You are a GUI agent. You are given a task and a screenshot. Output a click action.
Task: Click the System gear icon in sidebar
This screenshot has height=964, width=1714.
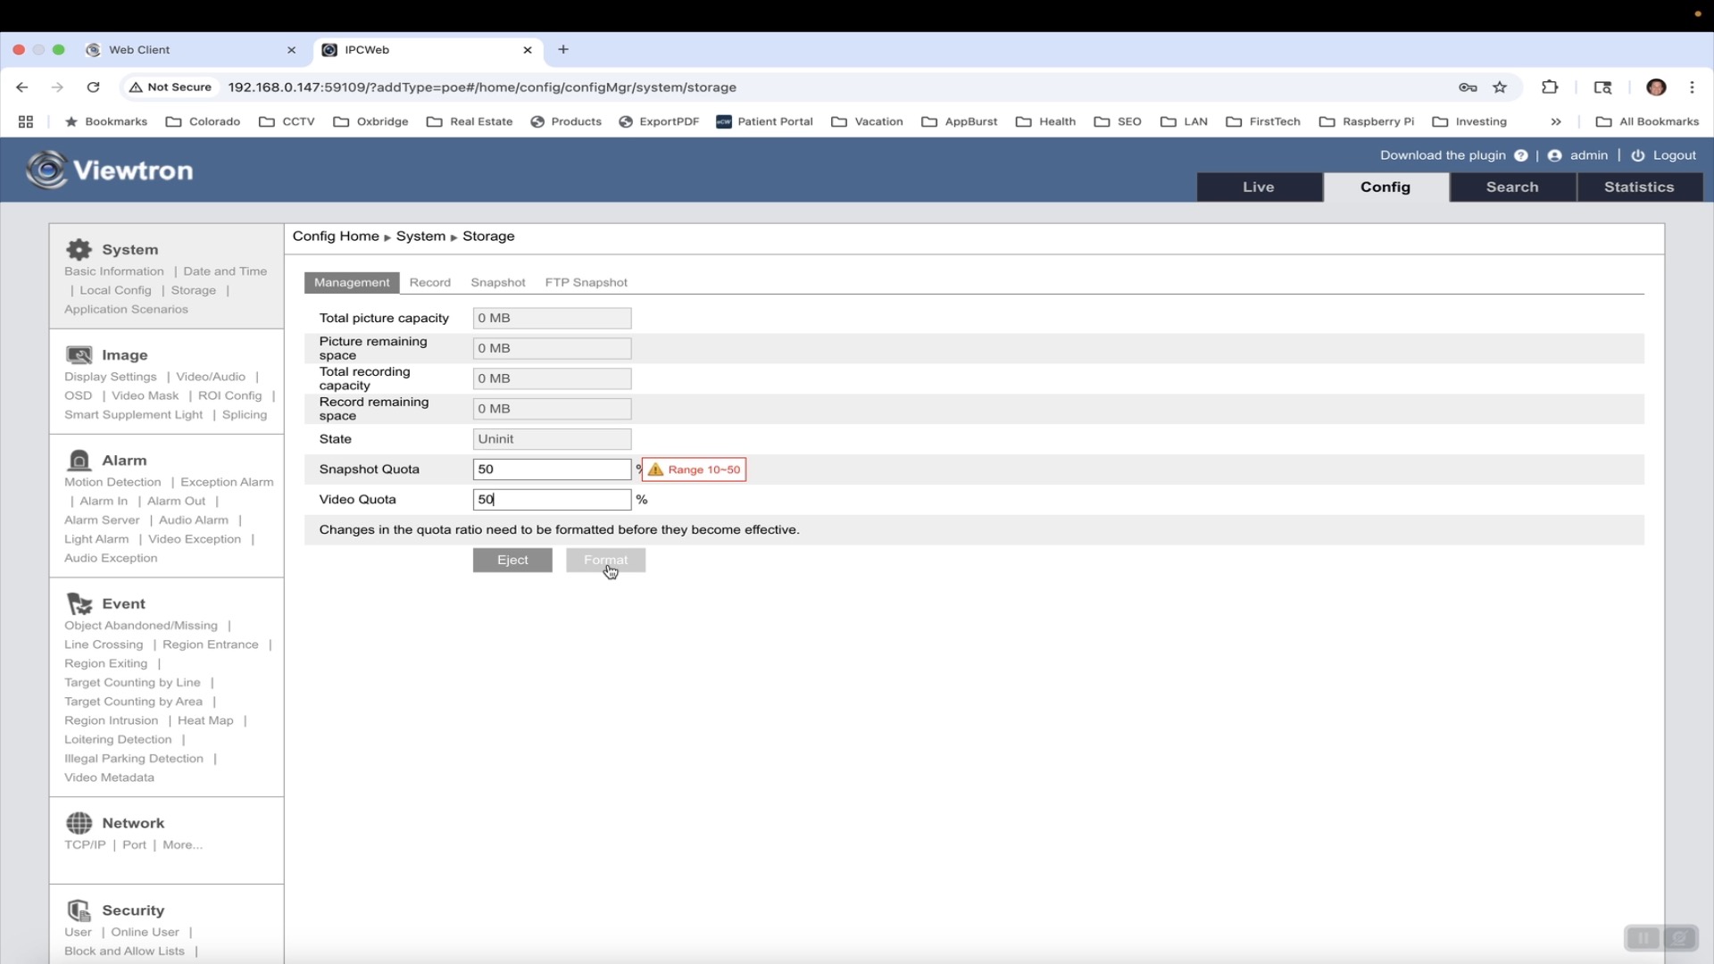(x=79, y=250)
